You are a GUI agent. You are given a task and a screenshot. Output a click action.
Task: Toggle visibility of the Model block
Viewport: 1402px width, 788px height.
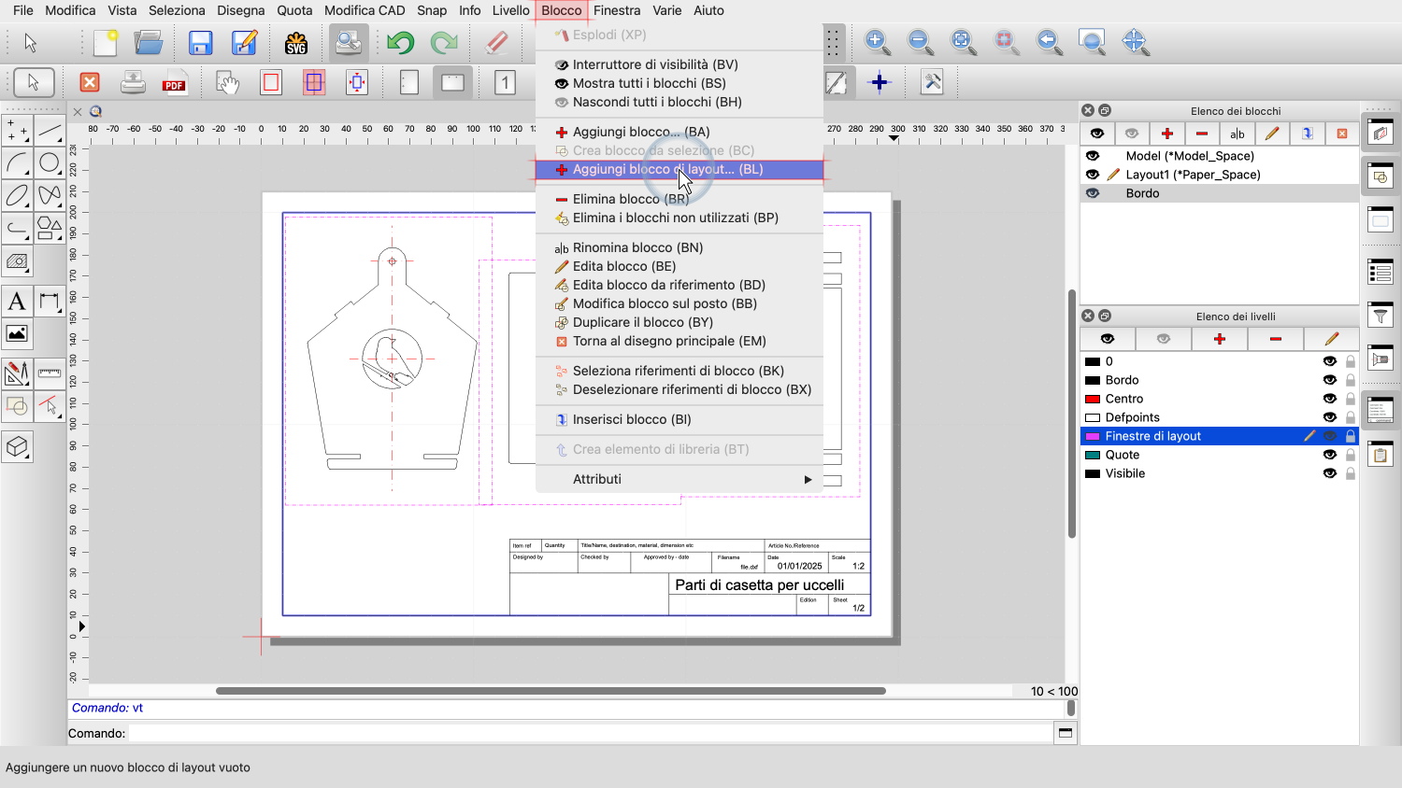pos(1093,156)
